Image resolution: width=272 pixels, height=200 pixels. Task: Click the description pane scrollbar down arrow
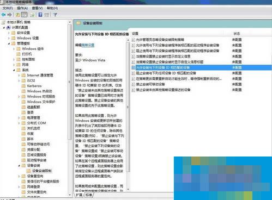(128, 189)
